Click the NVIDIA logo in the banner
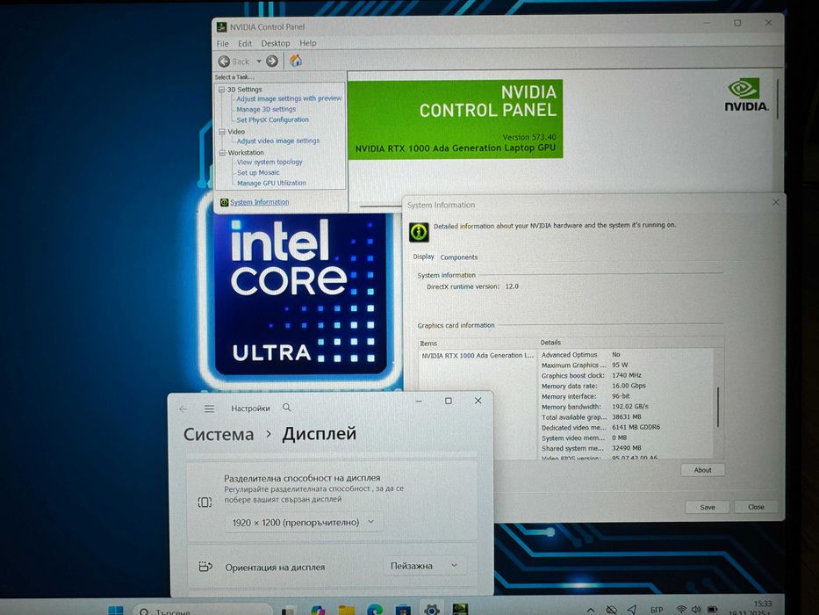 point(746,95)
